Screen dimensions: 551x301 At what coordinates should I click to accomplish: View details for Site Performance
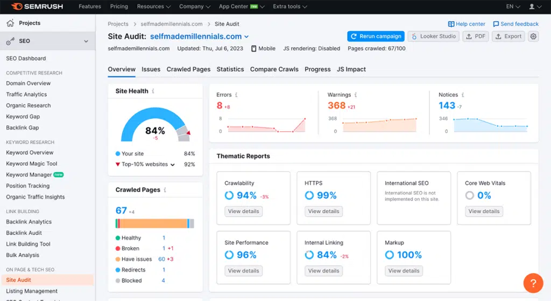[x=243, y=271]
